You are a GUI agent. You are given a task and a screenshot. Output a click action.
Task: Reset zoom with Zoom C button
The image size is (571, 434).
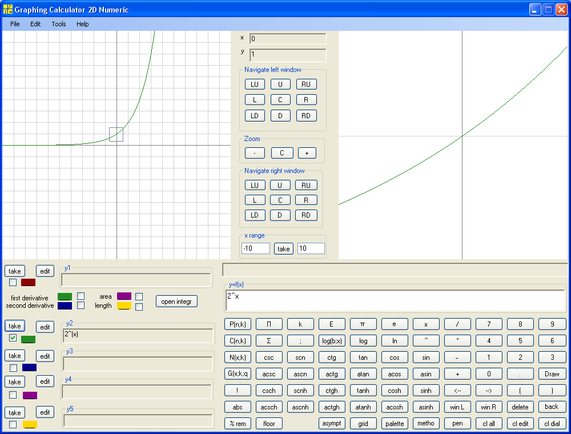tap(282, 153)
